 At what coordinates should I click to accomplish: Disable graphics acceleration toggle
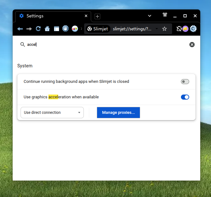[185, 97]
